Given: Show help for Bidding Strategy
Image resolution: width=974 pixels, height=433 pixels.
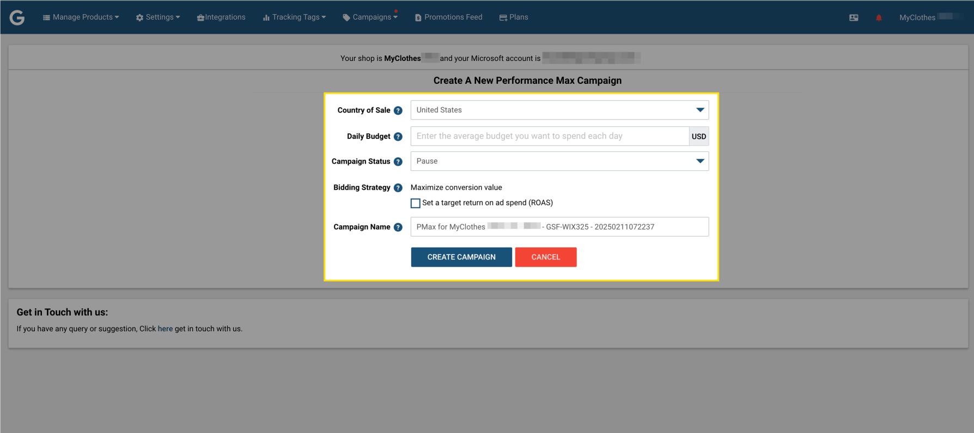Looking at the screenshot, I should point(398,188).
